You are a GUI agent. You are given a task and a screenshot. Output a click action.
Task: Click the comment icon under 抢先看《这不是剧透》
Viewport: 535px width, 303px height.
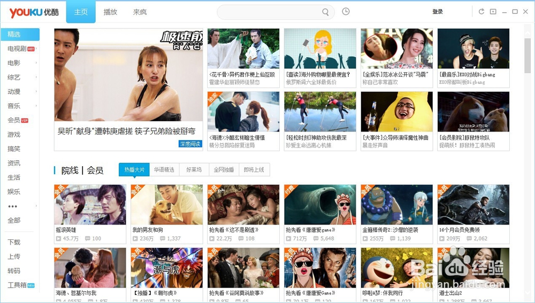pyautogui.click(x=241, y=238)
